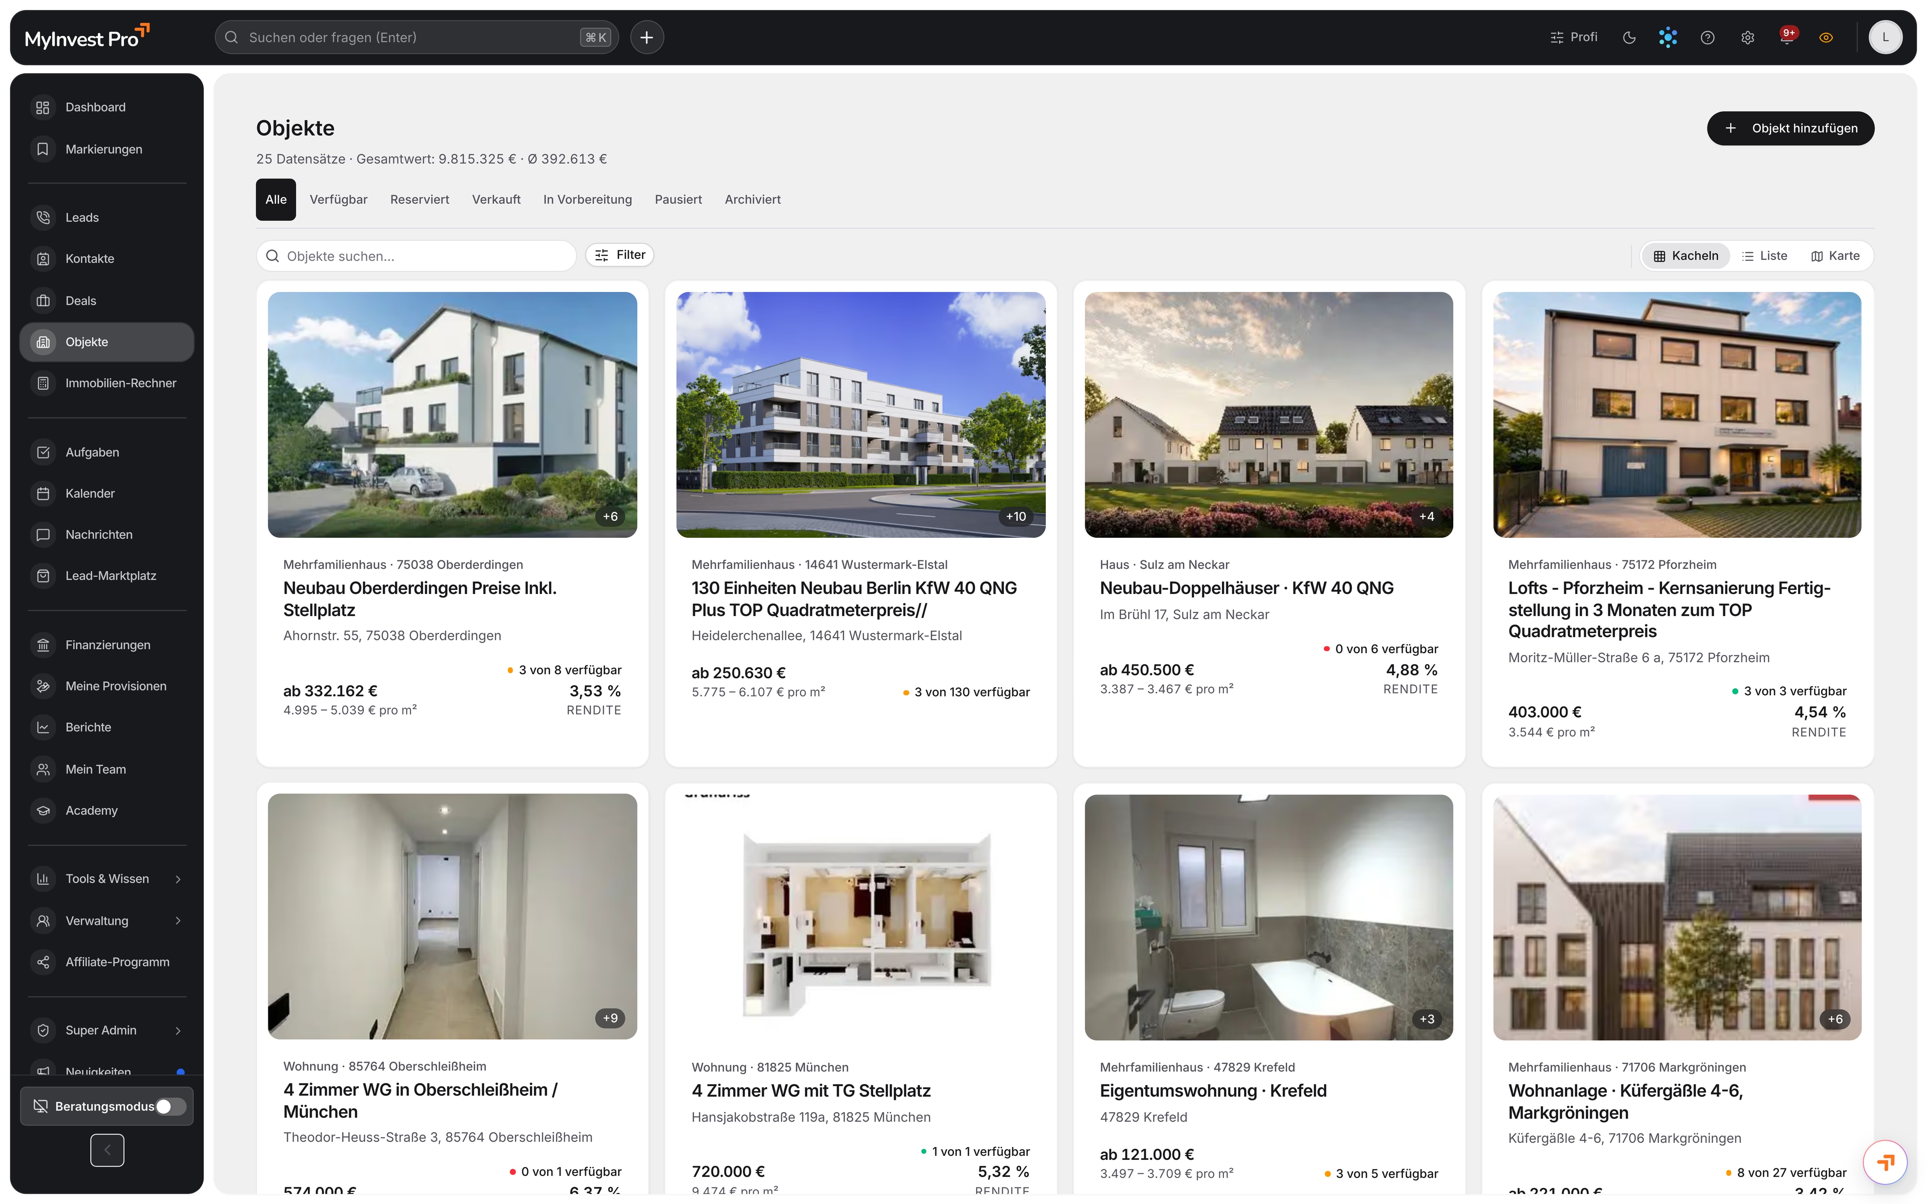Open 130 Einheiten Neubau Berlin listing title
The image size is (1927, 1204).
[854, 599]
